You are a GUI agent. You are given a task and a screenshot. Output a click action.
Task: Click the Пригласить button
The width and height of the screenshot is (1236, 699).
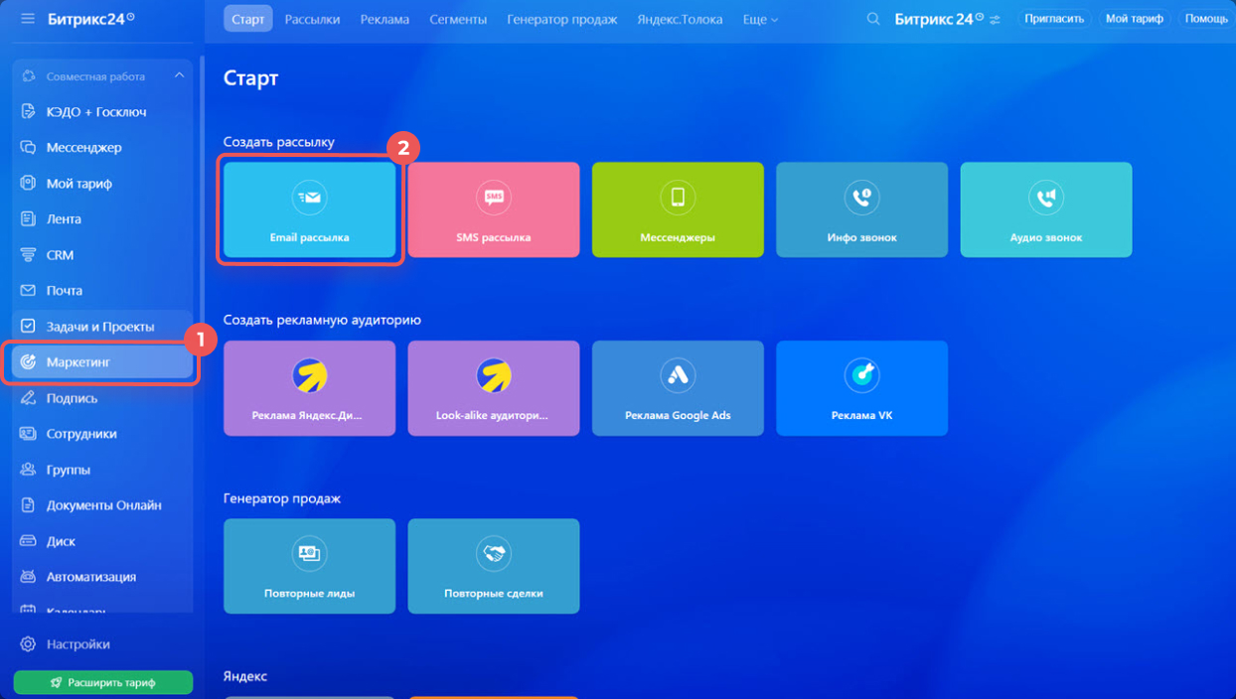(1053, 19)
